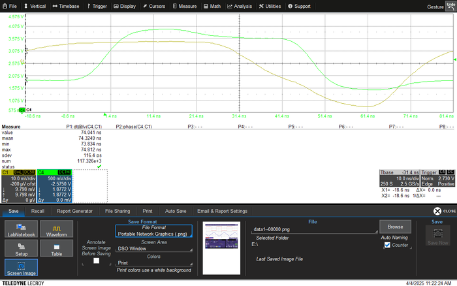
Task: Enable Annotate Screen Image Before Saving
Action: point(97,261)
